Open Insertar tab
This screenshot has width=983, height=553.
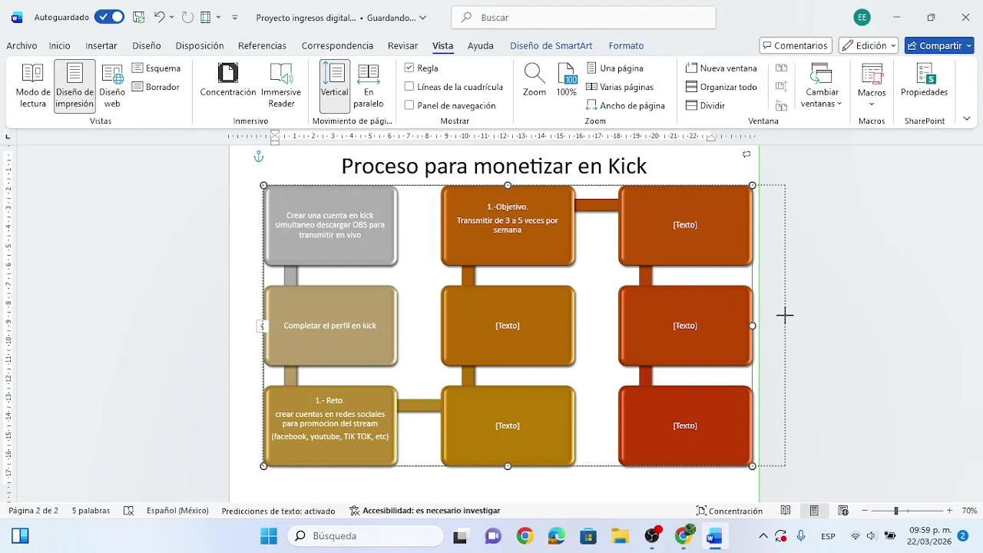101,45
